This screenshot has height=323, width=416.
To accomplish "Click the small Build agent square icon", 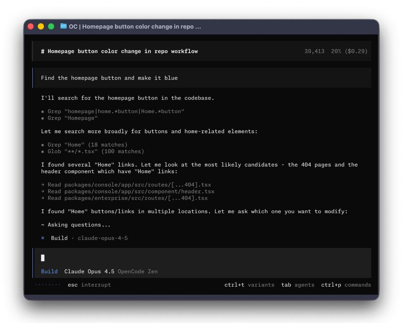I will [x=43, y=238].
